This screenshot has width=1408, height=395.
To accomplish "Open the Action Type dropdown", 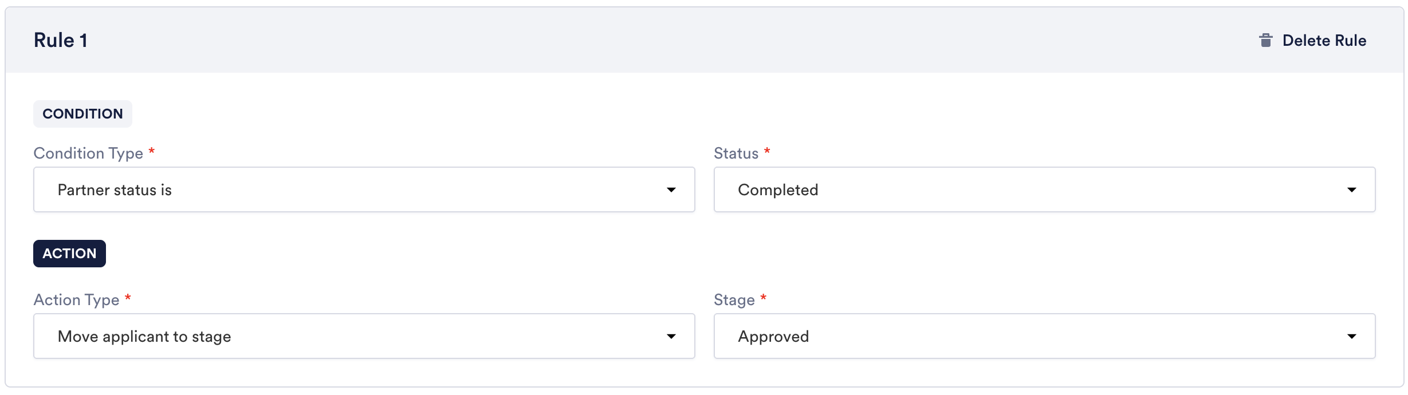I will click(x=363, y=336).
